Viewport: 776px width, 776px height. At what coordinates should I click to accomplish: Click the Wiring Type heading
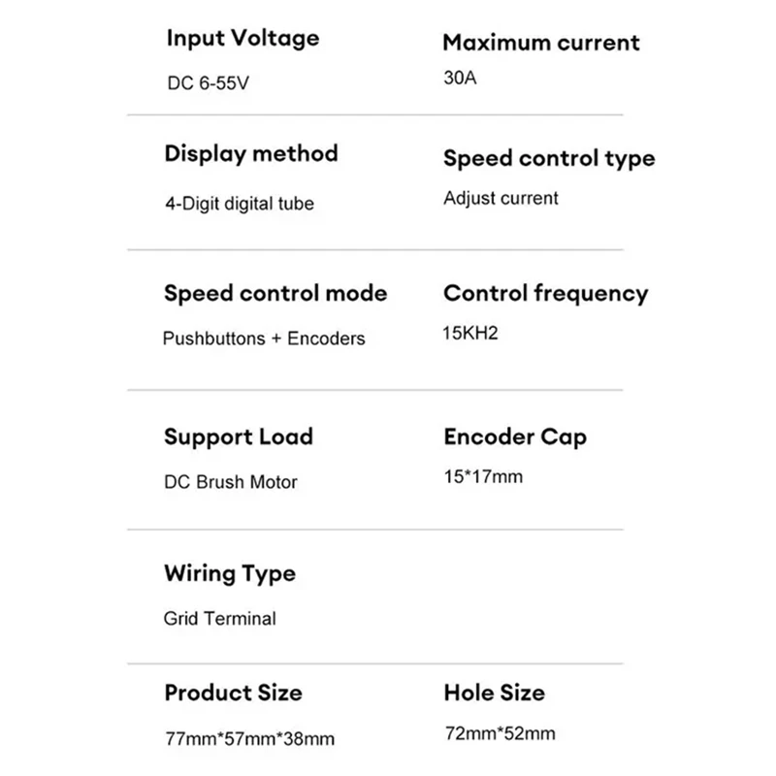230,573
